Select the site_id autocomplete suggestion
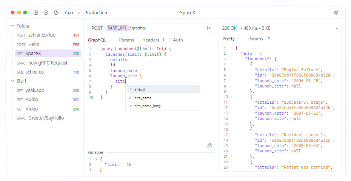The height and width of the screenshot is (181, 351). point(163,89)
